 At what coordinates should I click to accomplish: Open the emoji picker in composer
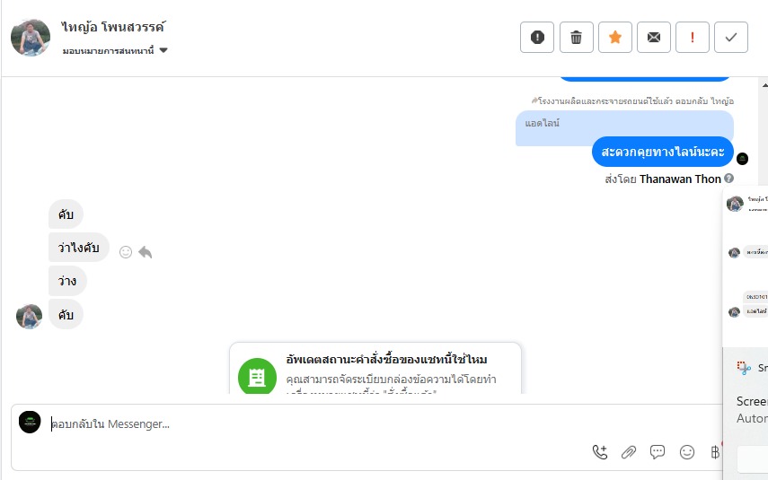[x=687, y=452]
